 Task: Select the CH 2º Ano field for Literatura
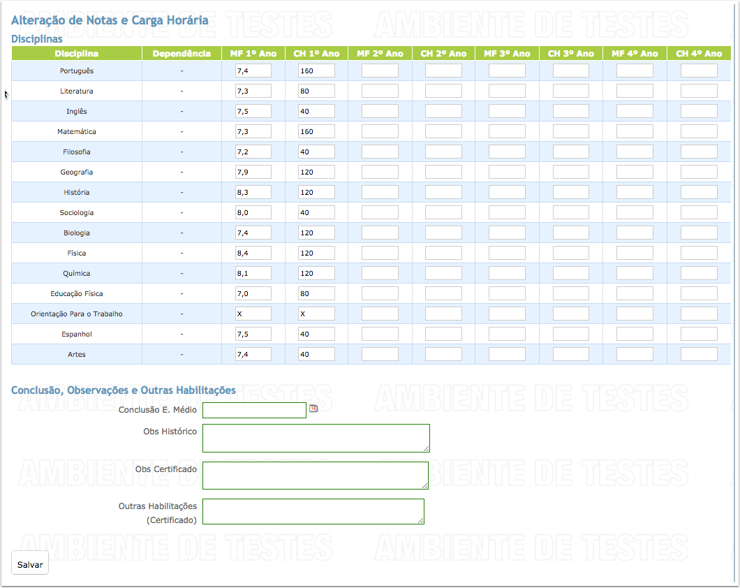[443, 91]
